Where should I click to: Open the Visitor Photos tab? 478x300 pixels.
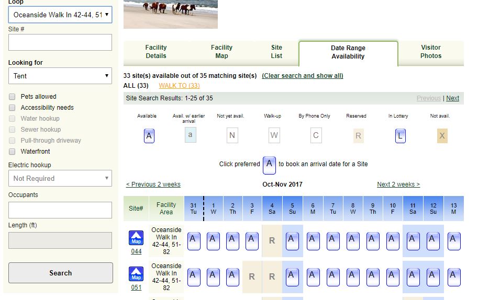point(431,52)
